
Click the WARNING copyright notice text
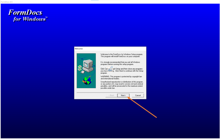121,77
